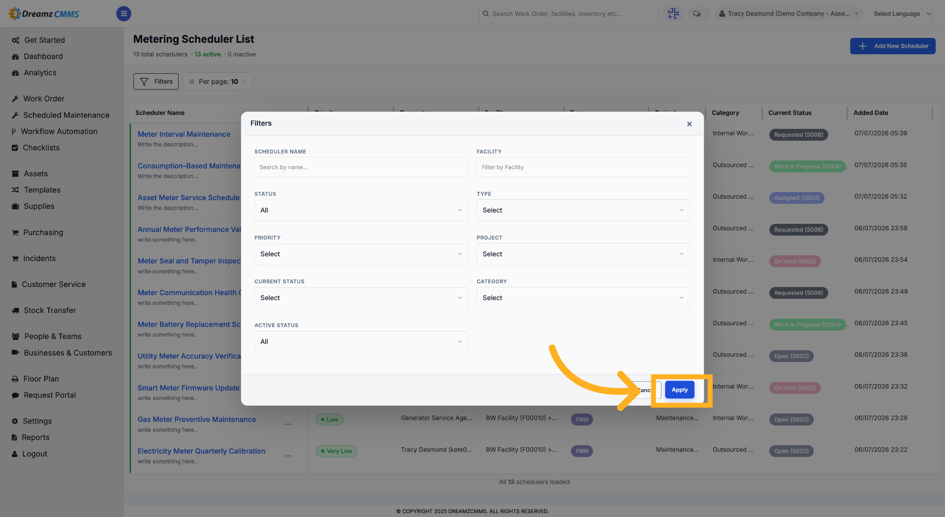Go to Incidents in sidebar

39,258
